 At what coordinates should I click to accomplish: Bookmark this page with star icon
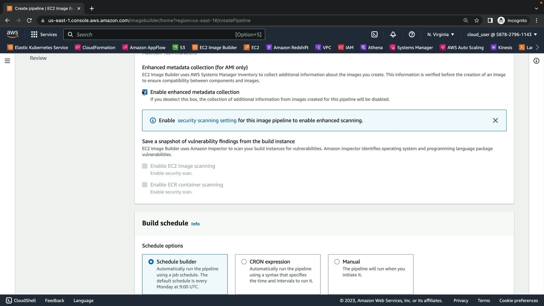477,20
